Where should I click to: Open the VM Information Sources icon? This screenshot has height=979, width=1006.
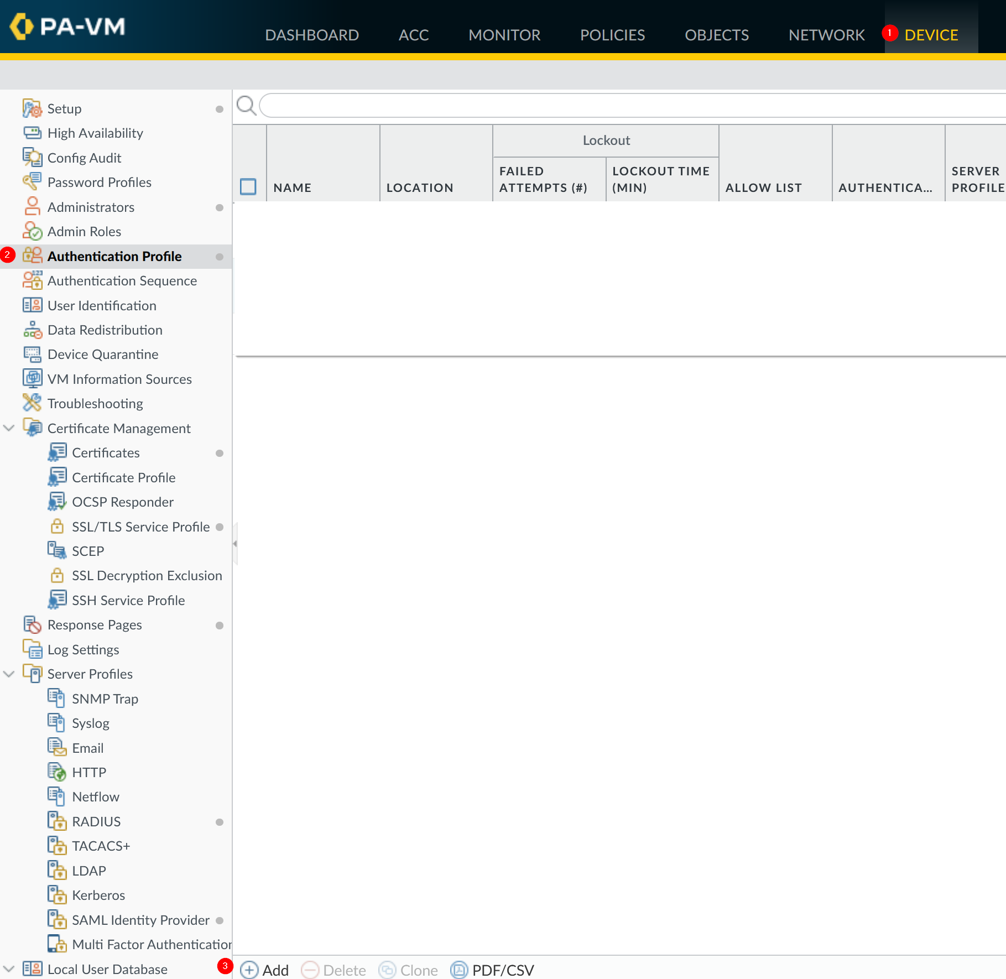[32, 379]
